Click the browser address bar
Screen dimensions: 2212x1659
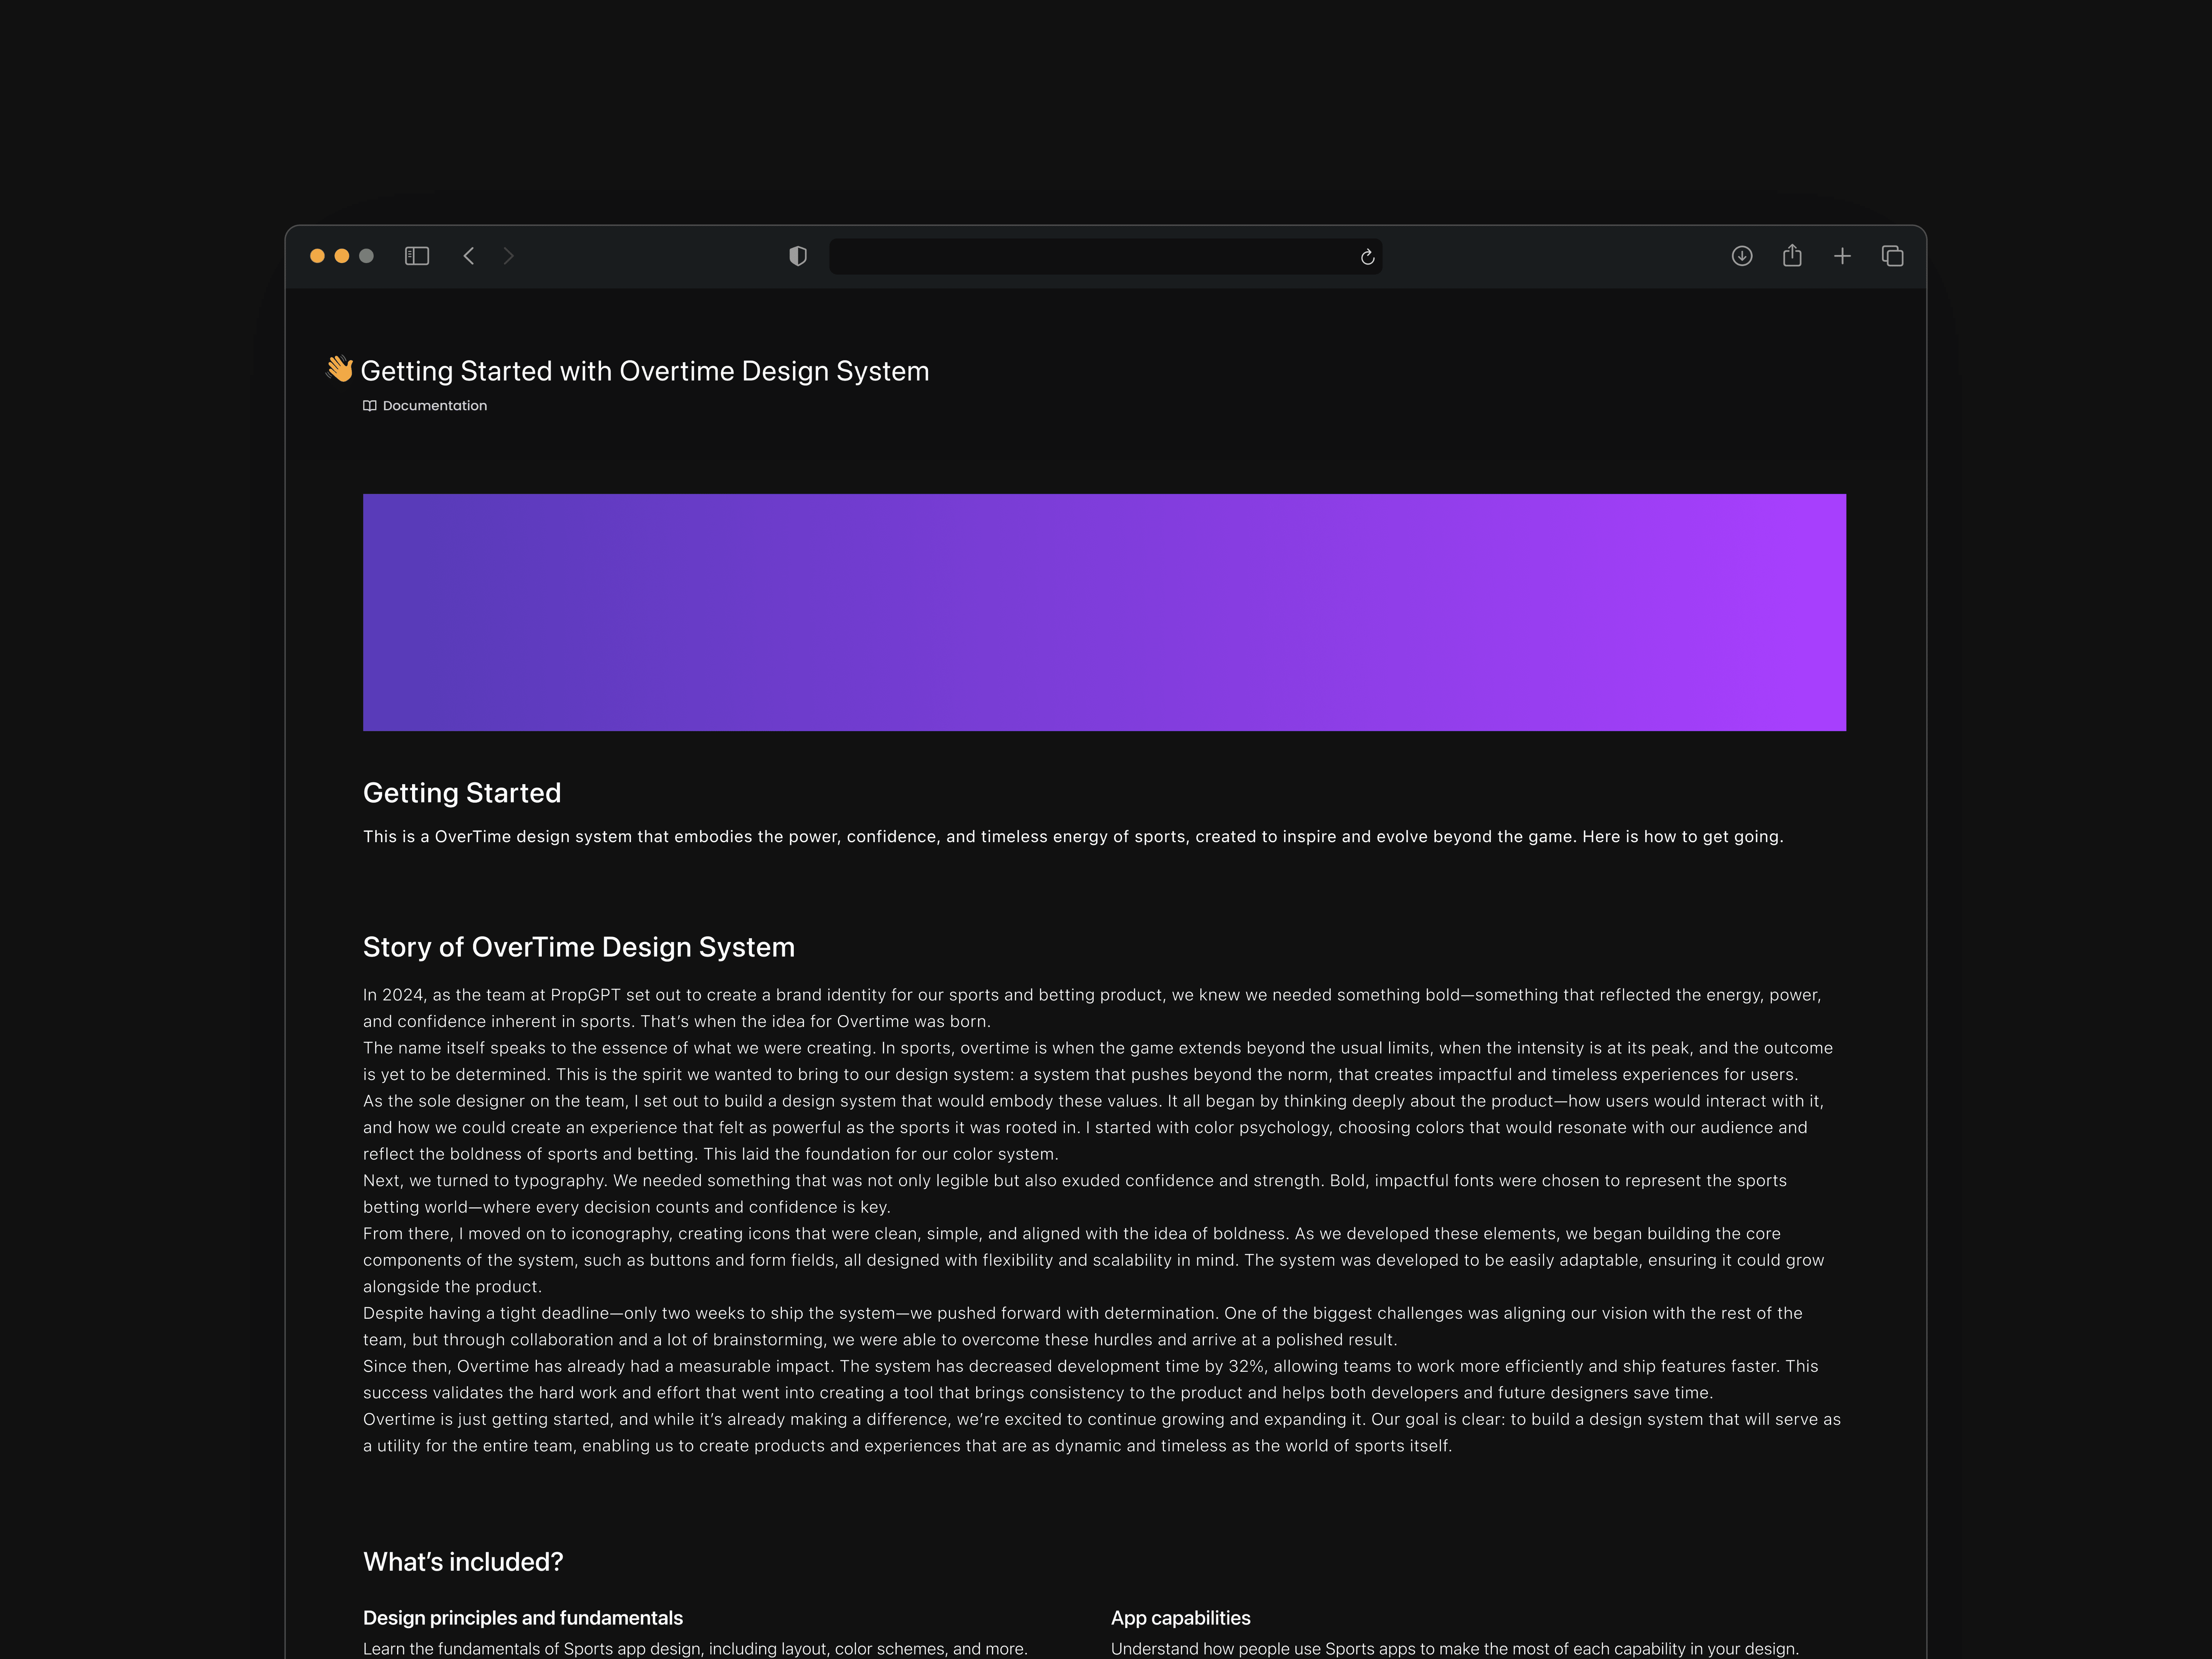(1106, 256)
